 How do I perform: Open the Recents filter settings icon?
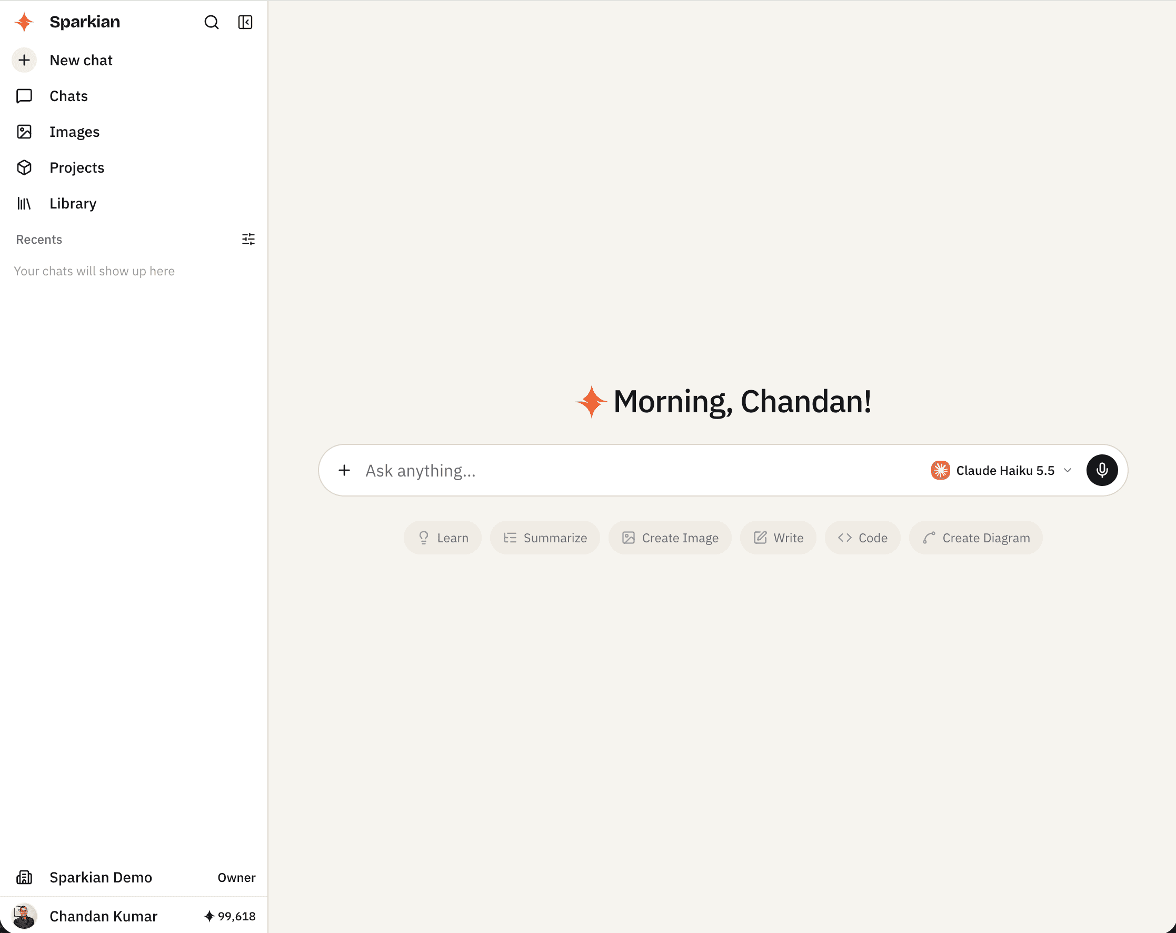click(x=248, y=240)
